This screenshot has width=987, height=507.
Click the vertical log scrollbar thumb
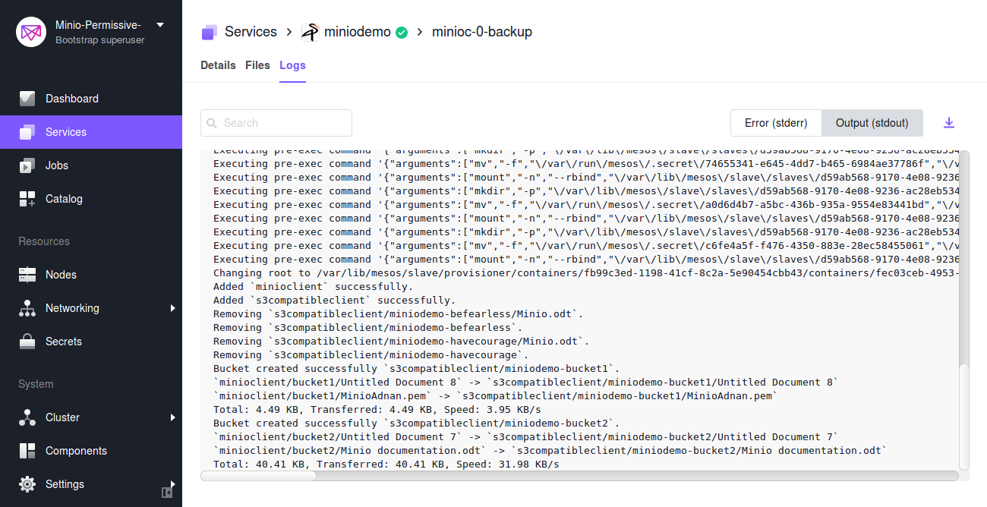point(964,416)
